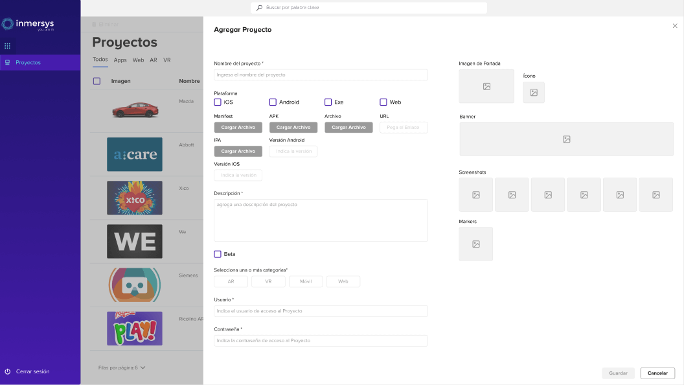Click the Cerrar sesión power icon
684x385 pixels.
click(6, 371)
